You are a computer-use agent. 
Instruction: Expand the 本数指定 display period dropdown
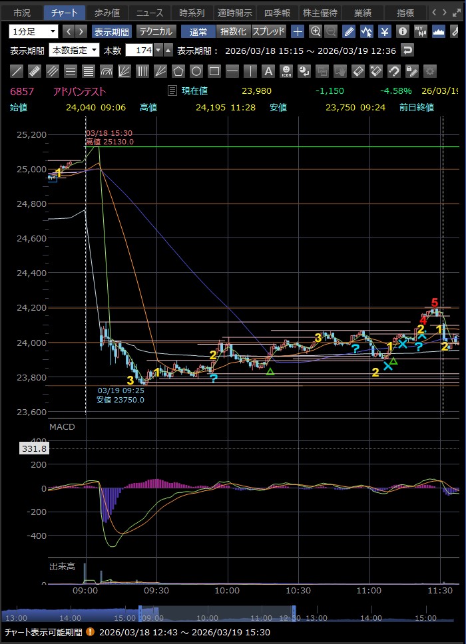(74, 50)
